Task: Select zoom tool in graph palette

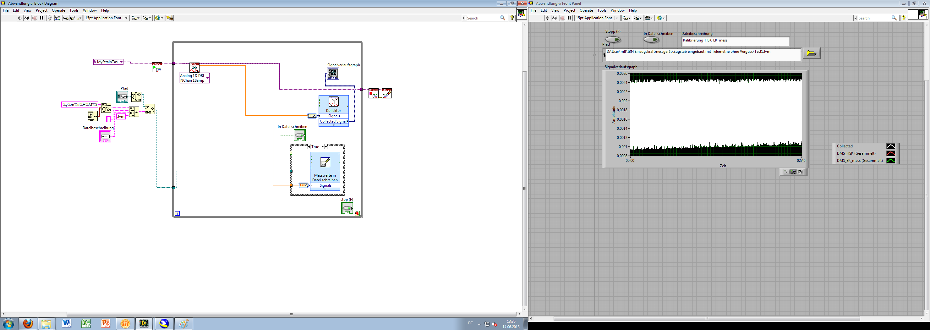Action: [x=794, y=172]
